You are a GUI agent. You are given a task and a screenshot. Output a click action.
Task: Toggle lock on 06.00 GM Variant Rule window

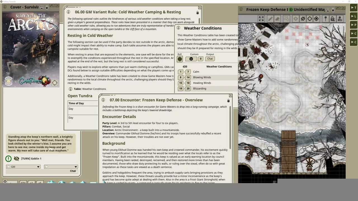click(x=197, y=13)
